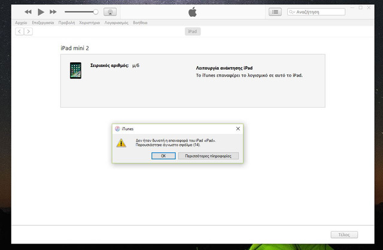
Task: Open the Λογαριασμός menu
Action: 116,23
